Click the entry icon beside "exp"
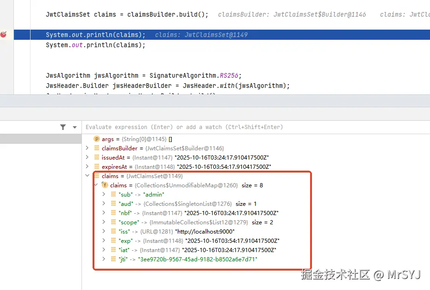Screen dimensions: 430x290 (113, 241)
